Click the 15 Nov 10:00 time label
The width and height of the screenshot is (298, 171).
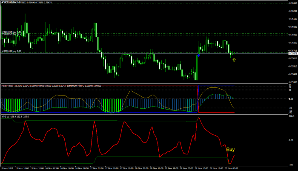tap(22, 168)
